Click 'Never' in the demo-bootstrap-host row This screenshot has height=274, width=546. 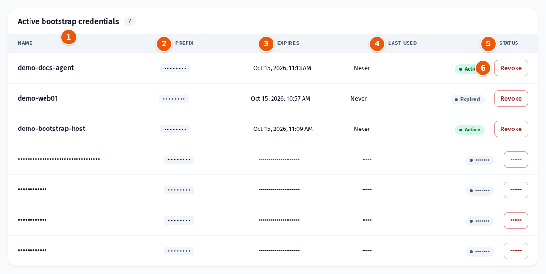[362, 129]
